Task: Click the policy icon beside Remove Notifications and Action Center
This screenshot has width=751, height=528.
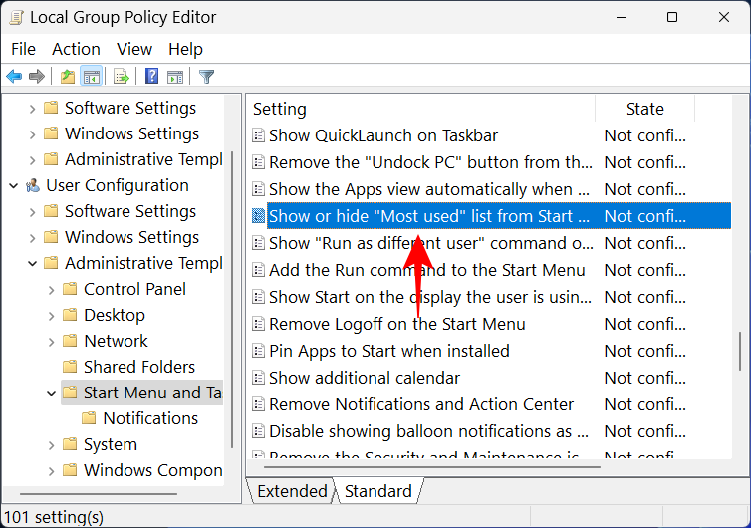Action: point(259,404)
